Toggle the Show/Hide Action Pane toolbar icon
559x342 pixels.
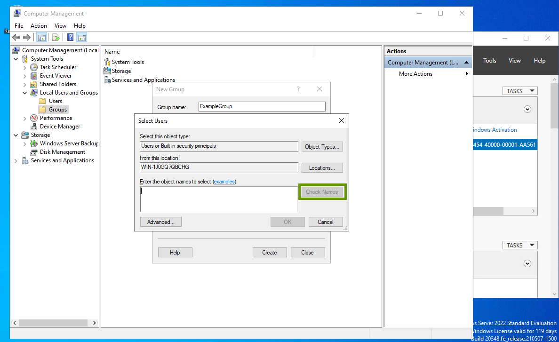82,38
